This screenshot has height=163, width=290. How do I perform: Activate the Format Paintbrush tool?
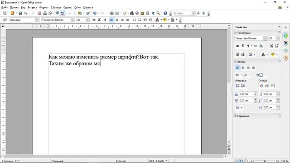(88, 13)
